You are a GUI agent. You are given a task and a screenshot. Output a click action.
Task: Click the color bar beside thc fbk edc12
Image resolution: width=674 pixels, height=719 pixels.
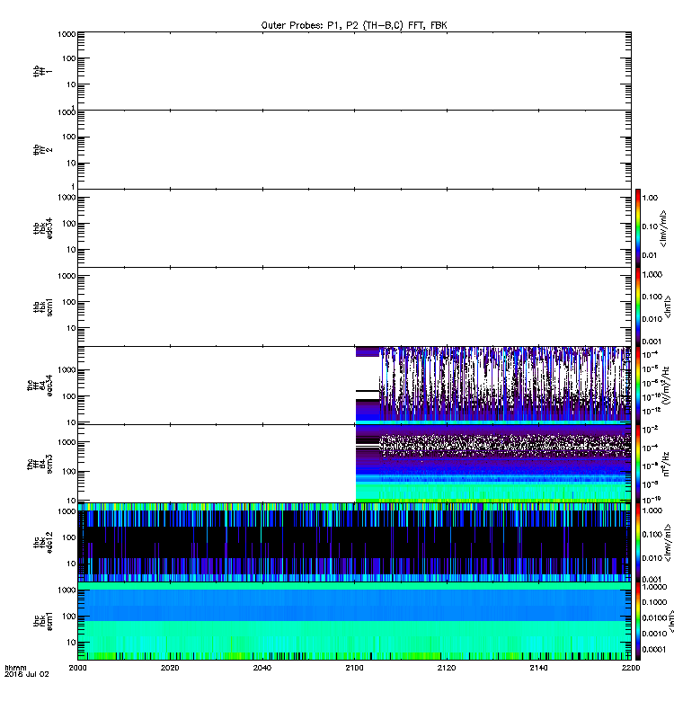637,542
